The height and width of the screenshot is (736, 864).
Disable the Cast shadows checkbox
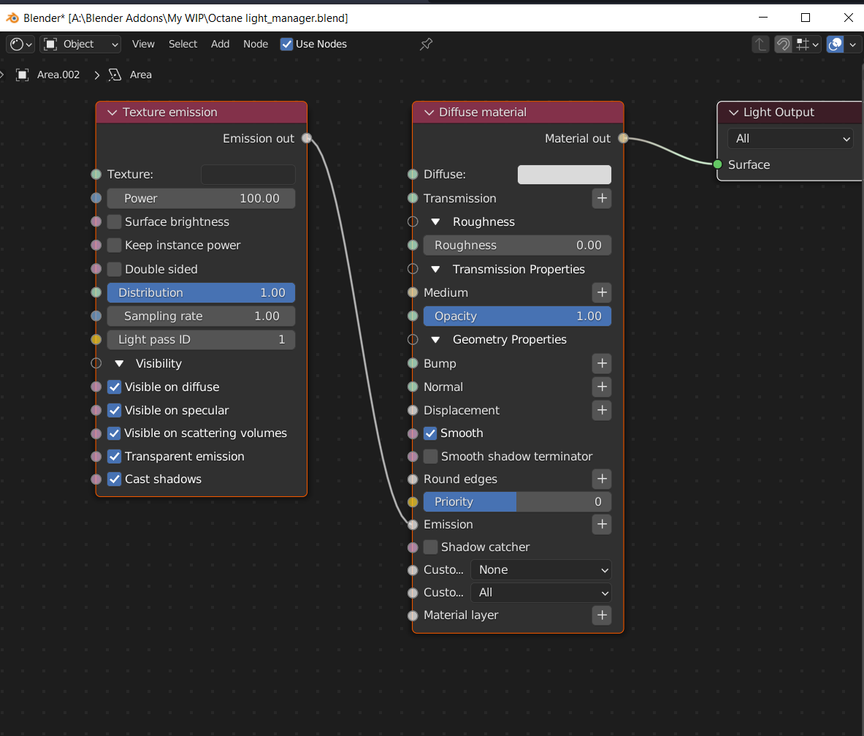tap(115, 479)
